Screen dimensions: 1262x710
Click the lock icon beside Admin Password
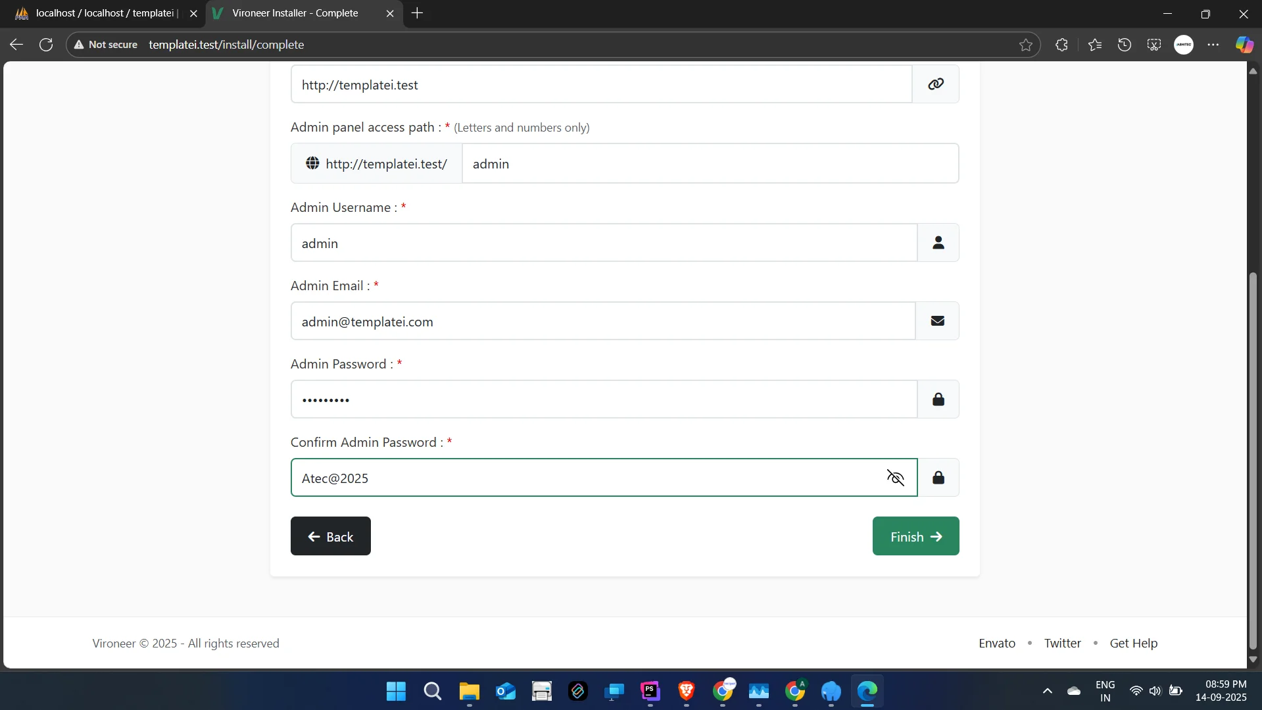(938, 399)
